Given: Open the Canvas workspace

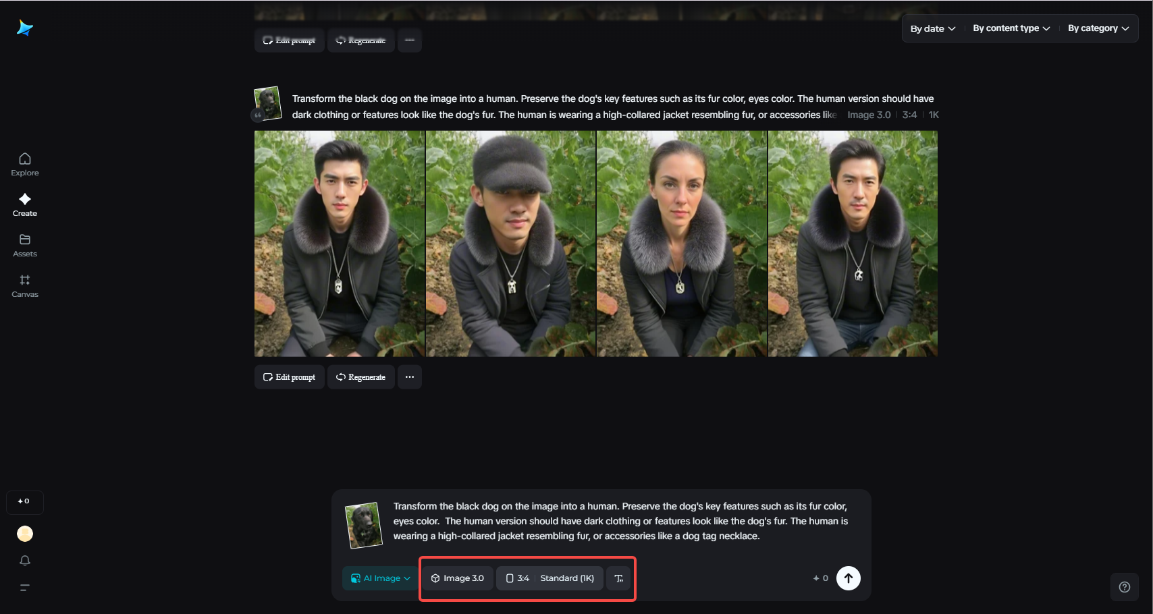Looking at the screenshot, I should (25, 286).
